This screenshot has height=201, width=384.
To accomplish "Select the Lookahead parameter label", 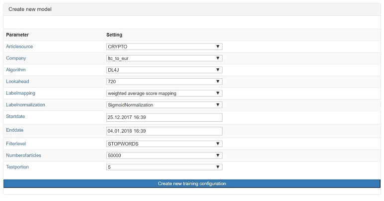I will (x=17, y=82).
